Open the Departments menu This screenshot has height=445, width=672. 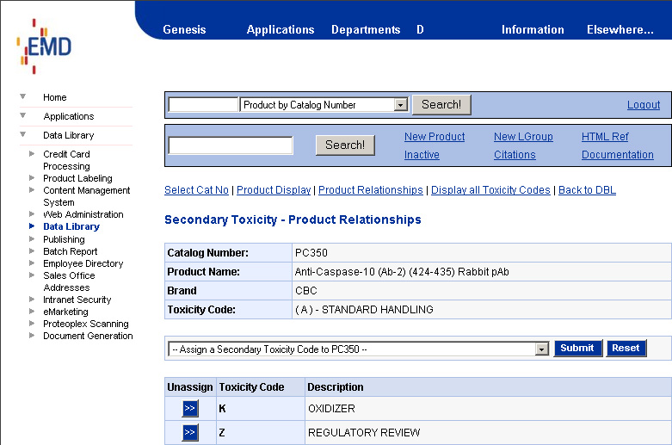pos(366,29)
